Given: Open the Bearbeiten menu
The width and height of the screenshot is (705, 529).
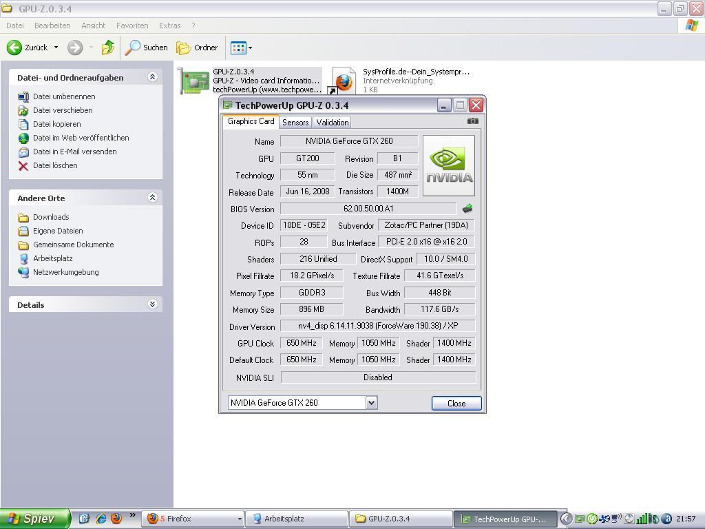Looking at the screenshot, I should coord(52,25).
